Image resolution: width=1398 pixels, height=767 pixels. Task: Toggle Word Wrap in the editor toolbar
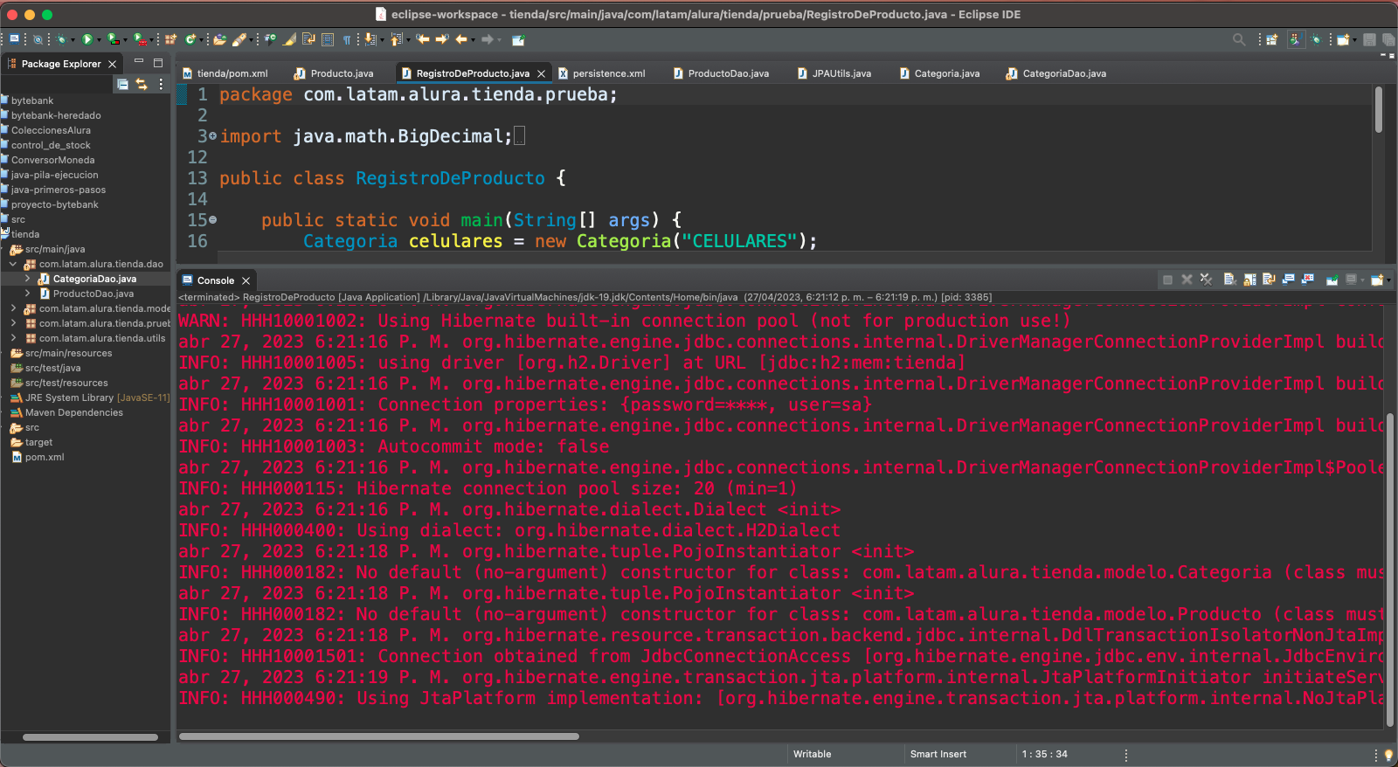(x=308, y=39)
